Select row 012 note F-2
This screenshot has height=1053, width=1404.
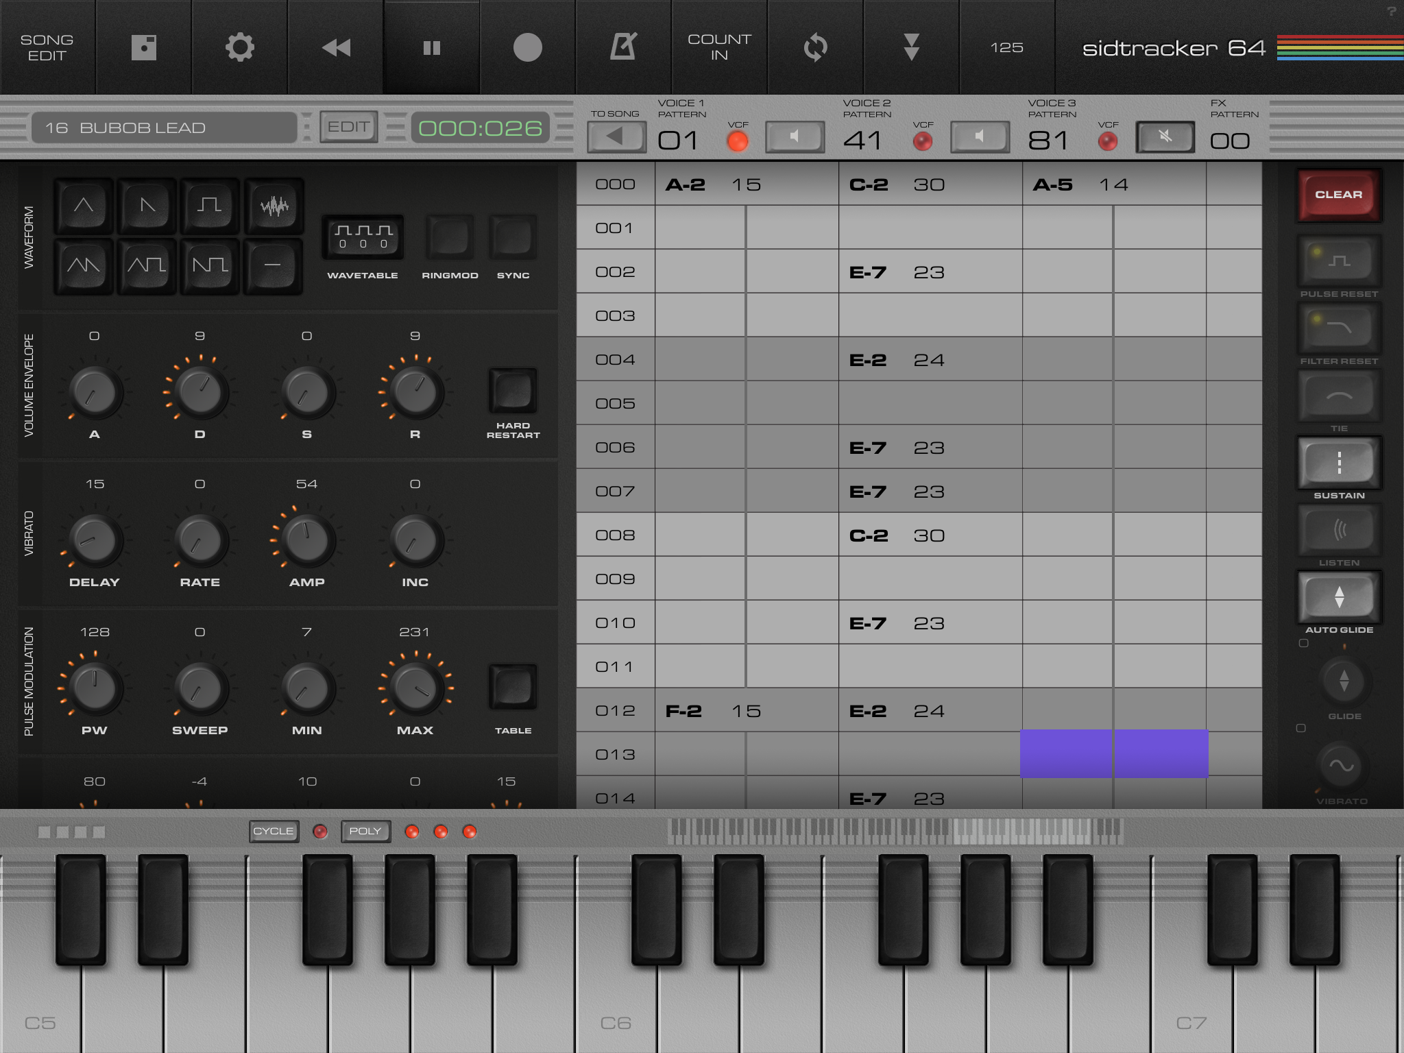tap(684, 711)
